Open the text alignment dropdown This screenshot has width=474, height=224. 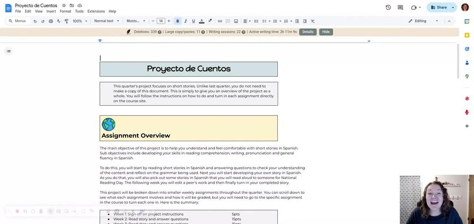[247, 21]
